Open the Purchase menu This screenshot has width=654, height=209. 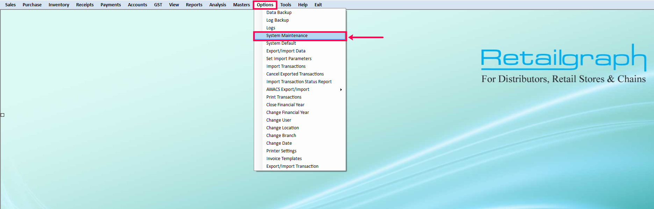click(32, 5)
